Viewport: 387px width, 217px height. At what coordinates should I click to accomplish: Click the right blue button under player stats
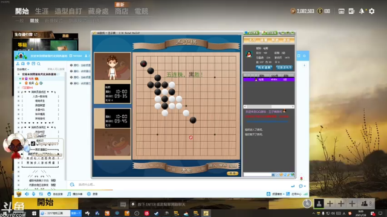284,68
